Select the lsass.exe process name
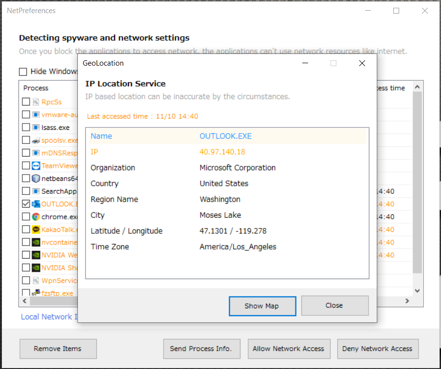Image resolution: width=441 pixels, height=369 pixels. click(55, 127)
